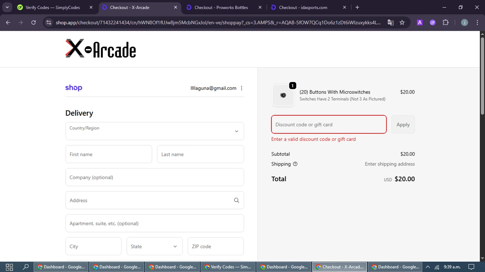The image size is (485, 272).
Task: Close the Verify Codes — SimplyCodes tab
Action: pyautogui.click(x=91, y=7)
